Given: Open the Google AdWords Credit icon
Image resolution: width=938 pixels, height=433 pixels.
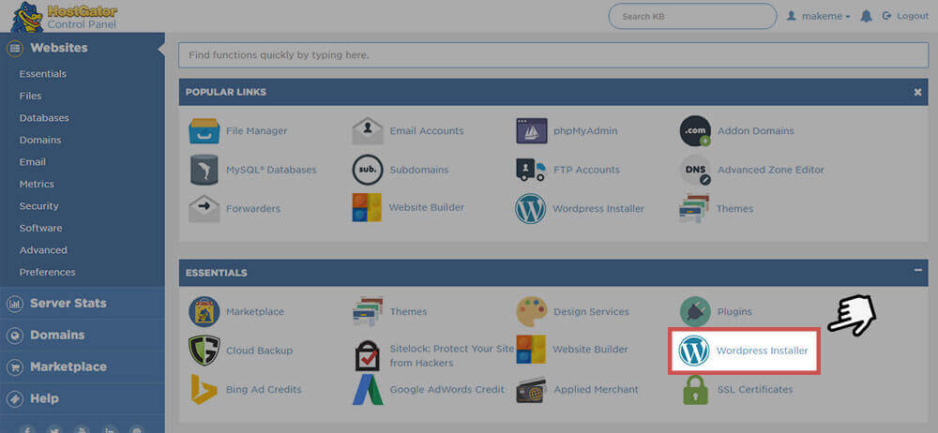Looking at the screenshot, I should pos(368,389).
